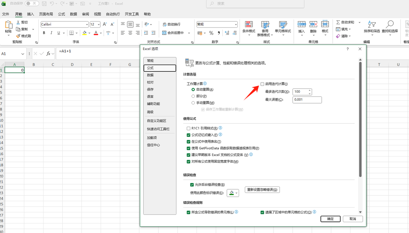Image resolution: width=409 pixels, height=233 pixels.
Task: Click the Copy (复制) icon
Action: tap(18, 29)
